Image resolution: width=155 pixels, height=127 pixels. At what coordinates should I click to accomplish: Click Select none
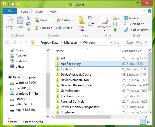click(134, 24)
